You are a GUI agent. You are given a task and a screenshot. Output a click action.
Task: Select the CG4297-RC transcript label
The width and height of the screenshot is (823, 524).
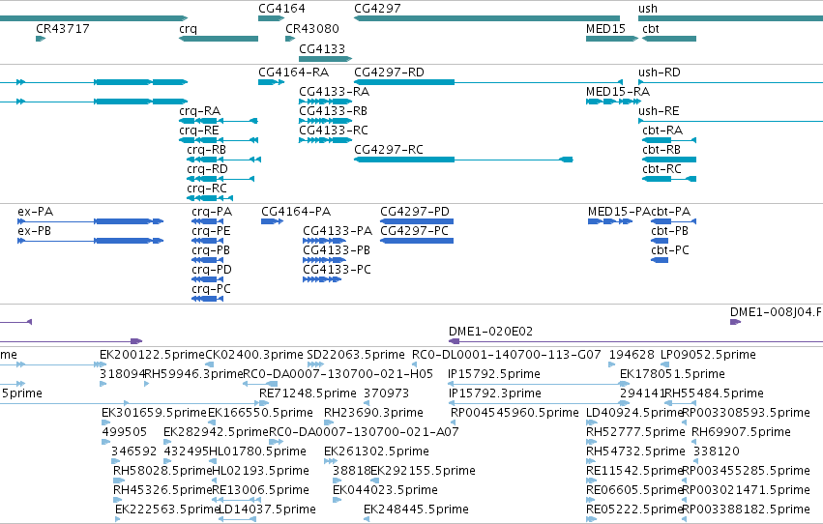click(x=389, y=150)
